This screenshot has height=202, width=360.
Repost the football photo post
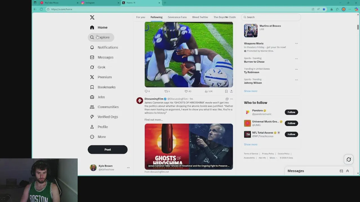(167, 91)
